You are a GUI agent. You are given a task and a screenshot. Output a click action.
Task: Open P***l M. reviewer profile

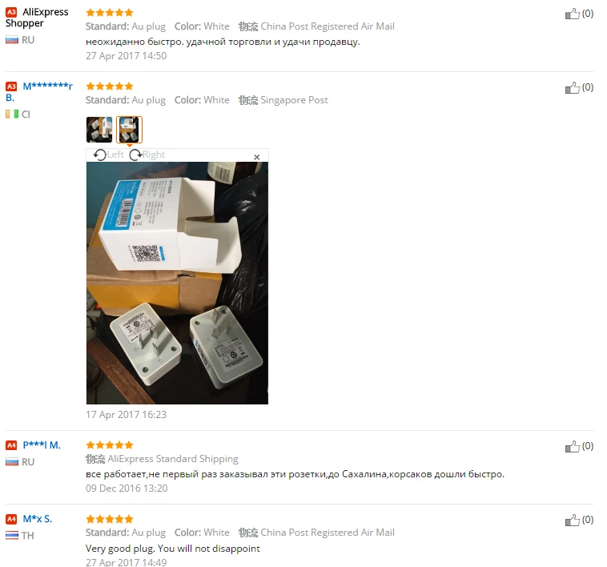tap(42, 445)
